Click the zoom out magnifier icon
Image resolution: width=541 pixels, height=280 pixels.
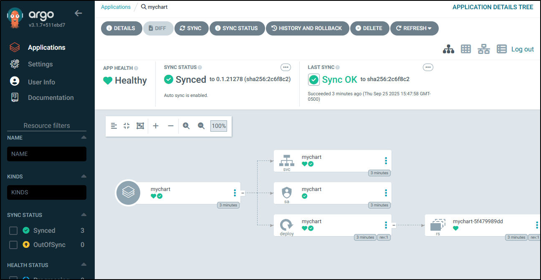pos(201,126)
